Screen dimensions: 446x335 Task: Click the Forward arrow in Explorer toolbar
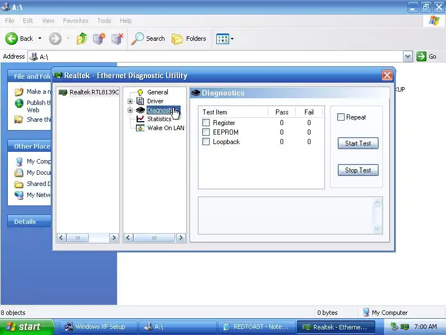point(55,39)
